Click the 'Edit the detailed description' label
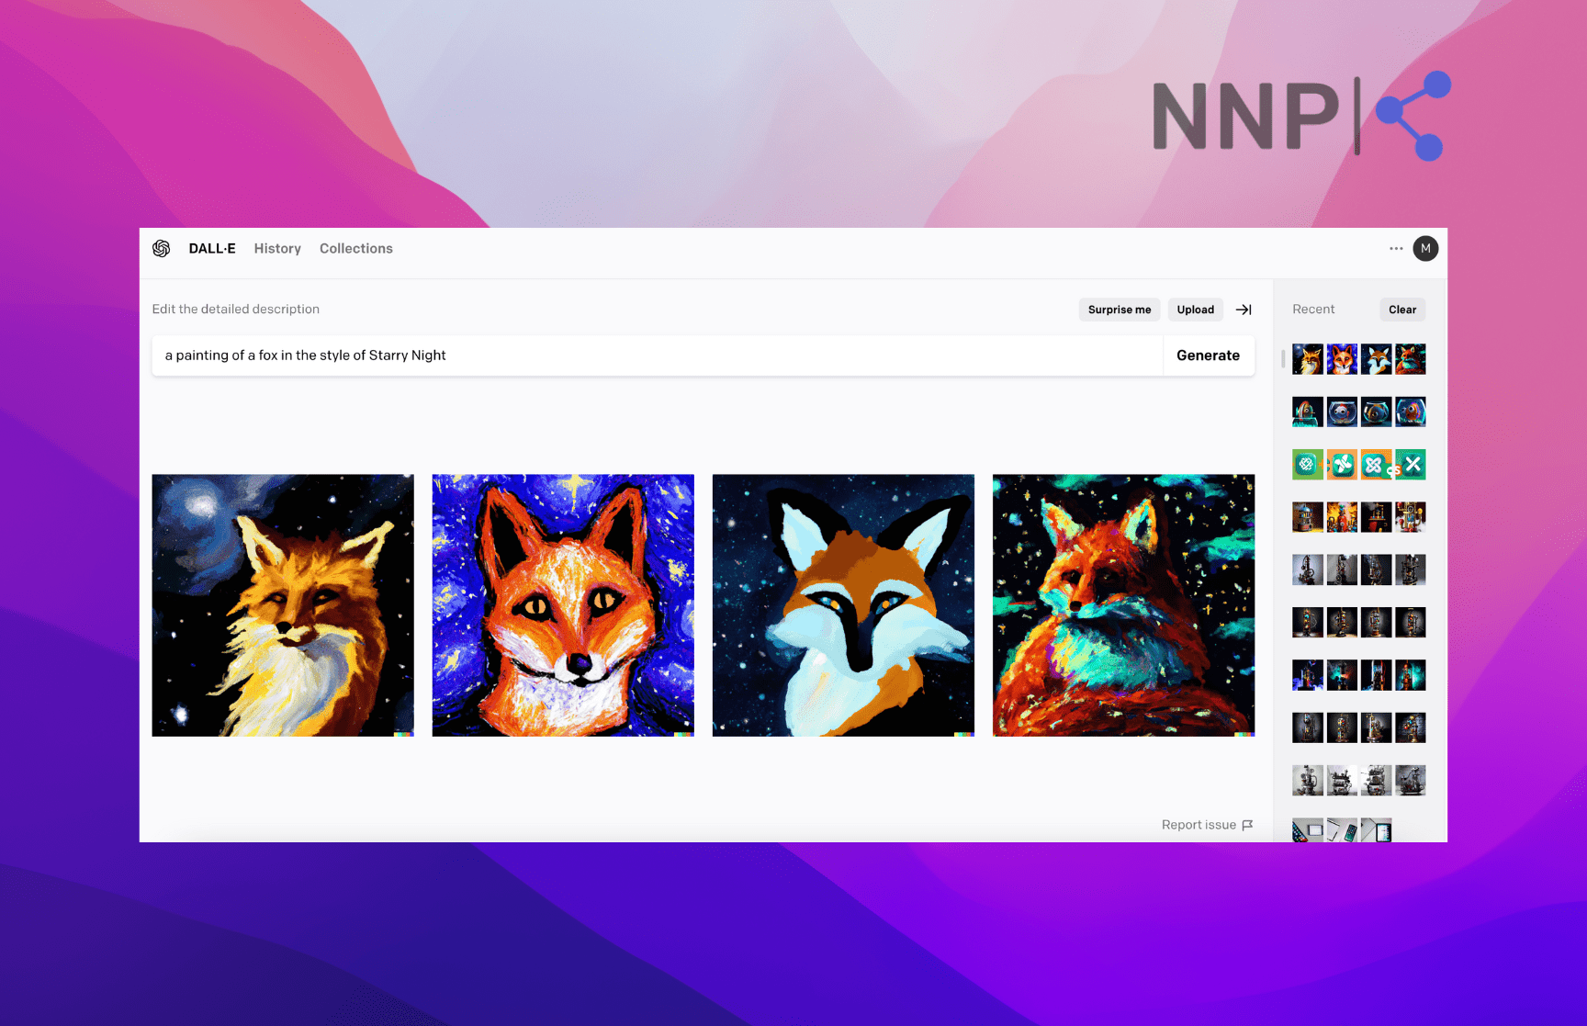This screenshot has height=1026, width=1587. click(x=236, y=310)
